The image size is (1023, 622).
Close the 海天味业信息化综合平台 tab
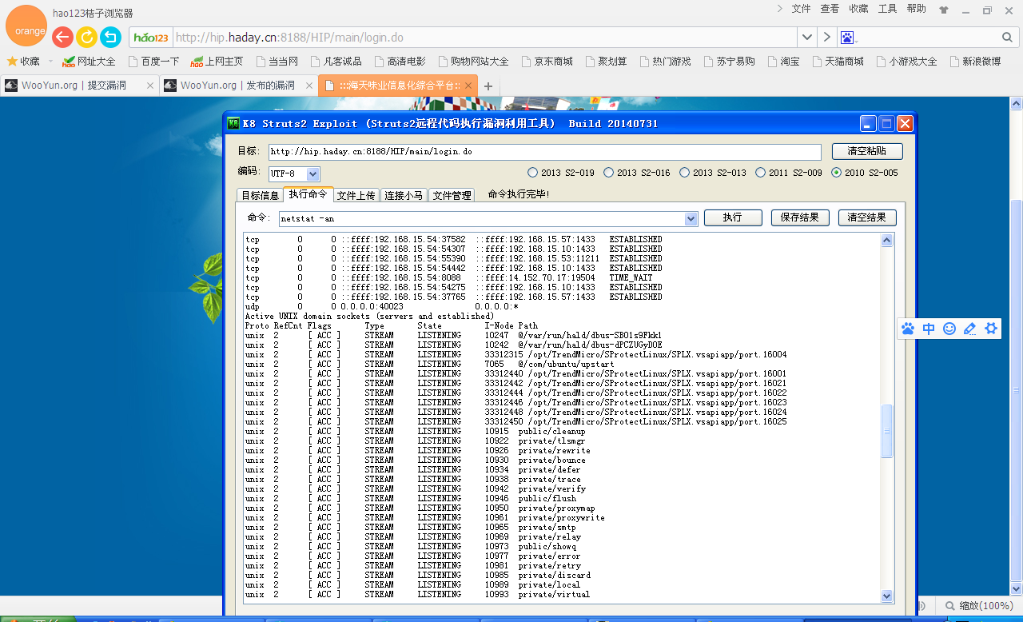coord(468,86)
